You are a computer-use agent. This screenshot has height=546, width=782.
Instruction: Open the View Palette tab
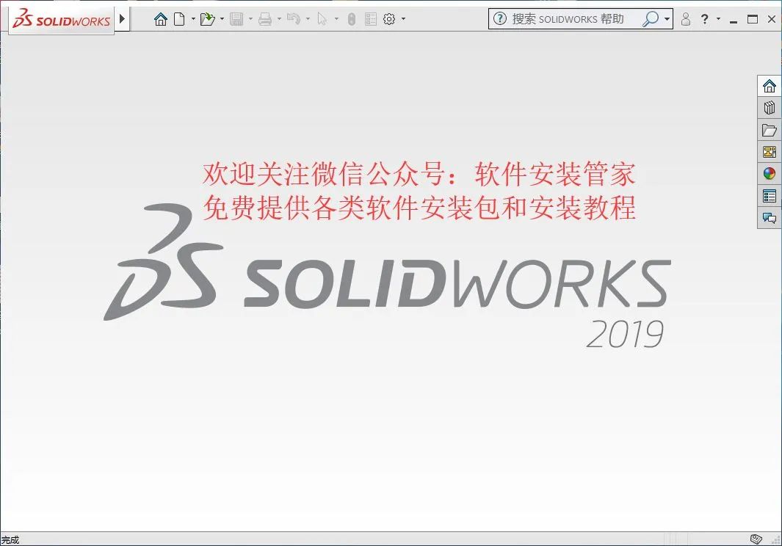pos(770,152)
